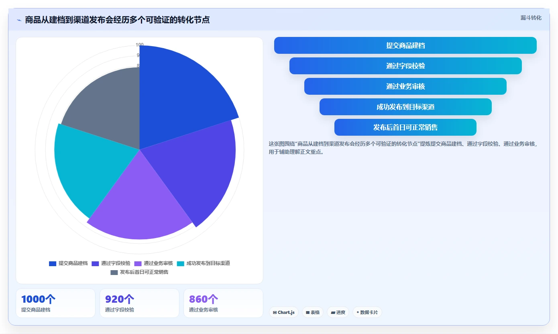The image size is (558, 334).
Task: Click the Chart.js tag
Action: click(284, 312)
